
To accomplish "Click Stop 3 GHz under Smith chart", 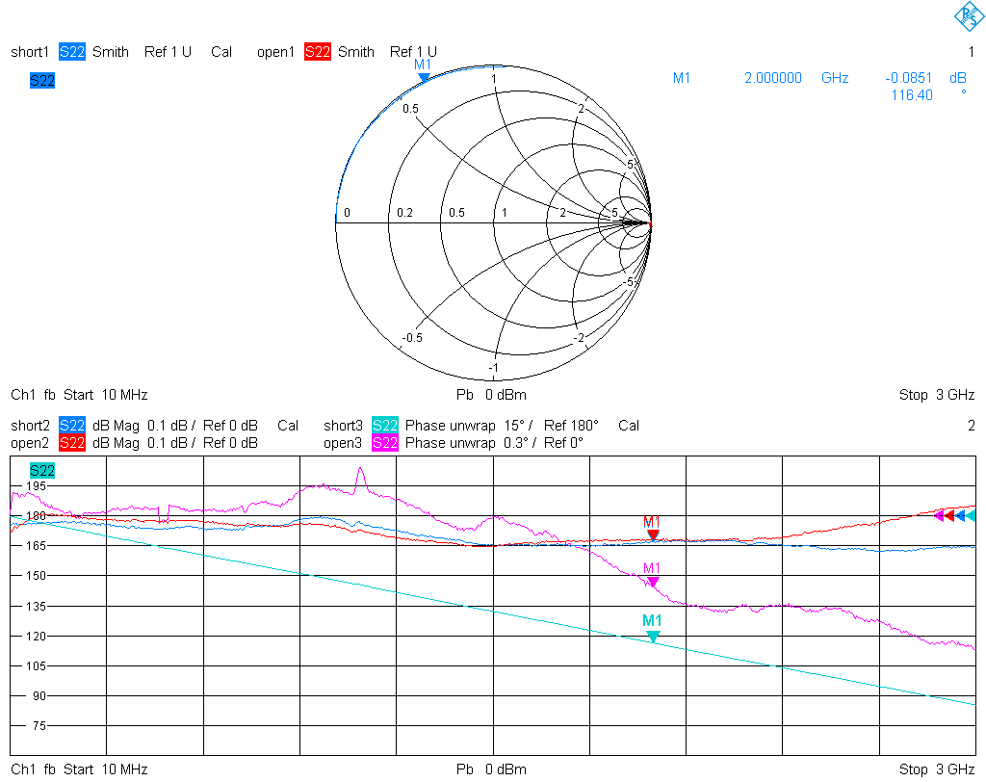I will [x=936, y=395].
